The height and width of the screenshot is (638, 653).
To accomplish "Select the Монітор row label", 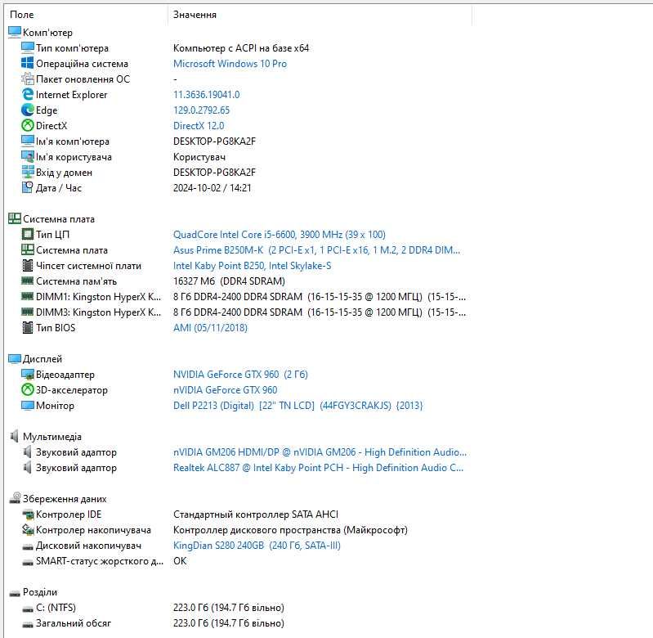I will (x=55, y=405).
